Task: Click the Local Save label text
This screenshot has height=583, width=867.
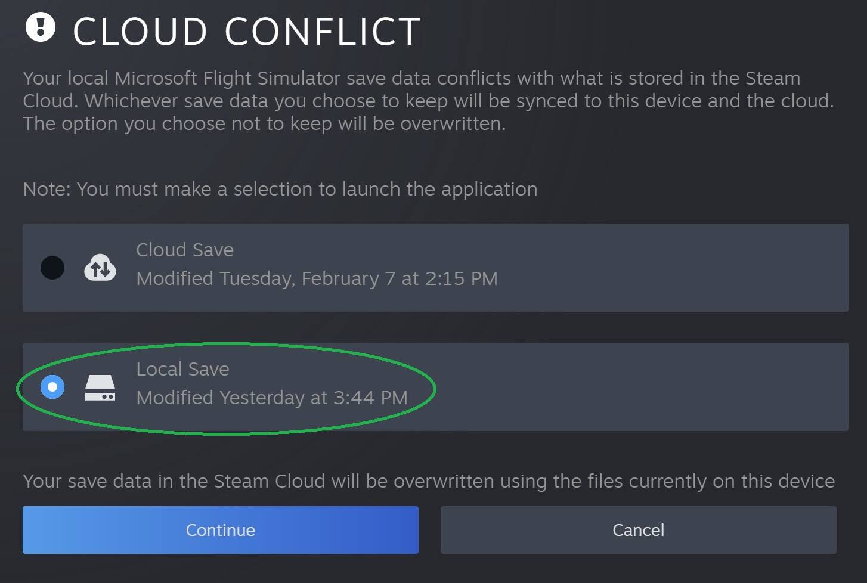Action: (x=182, y=369)
